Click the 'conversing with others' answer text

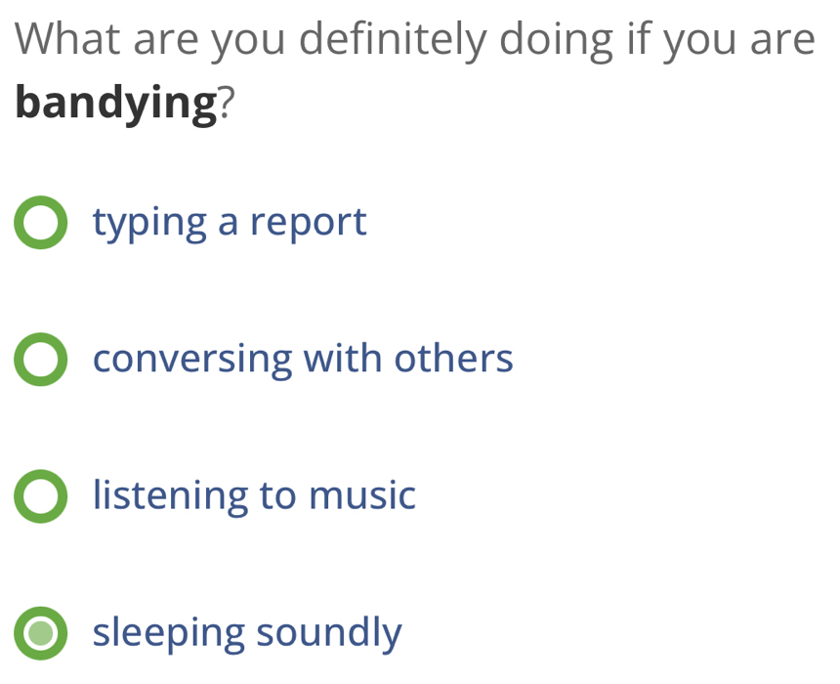pyautogui.click(x=302, y=360)
